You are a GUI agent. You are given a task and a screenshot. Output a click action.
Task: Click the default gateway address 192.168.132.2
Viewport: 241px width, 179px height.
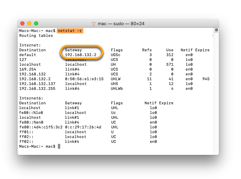tap(82, 55)
